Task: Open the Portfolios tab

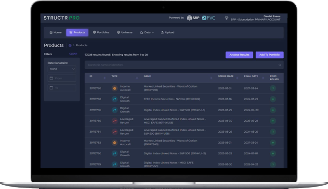Action: click(x=101, y=32)
